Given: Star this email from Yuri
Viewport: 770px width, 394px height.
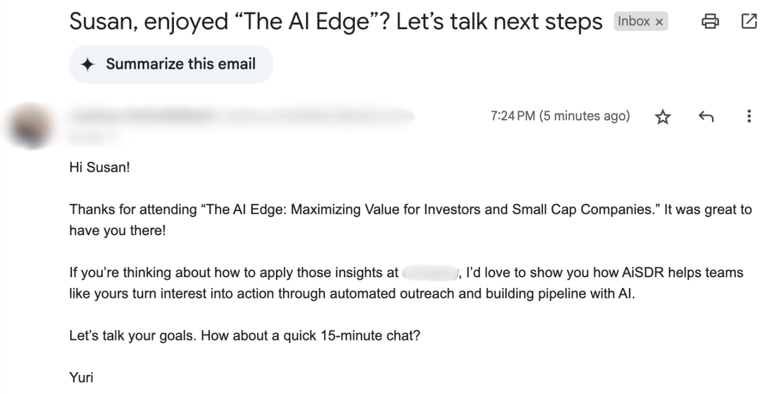Looking at the screenshot, I should pos(662,117).
